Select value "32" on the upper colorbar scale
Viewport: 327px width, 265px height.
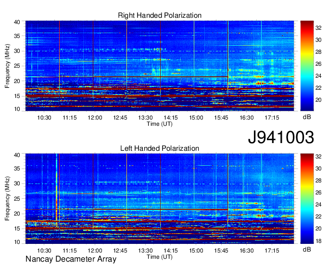coord(318,28)
